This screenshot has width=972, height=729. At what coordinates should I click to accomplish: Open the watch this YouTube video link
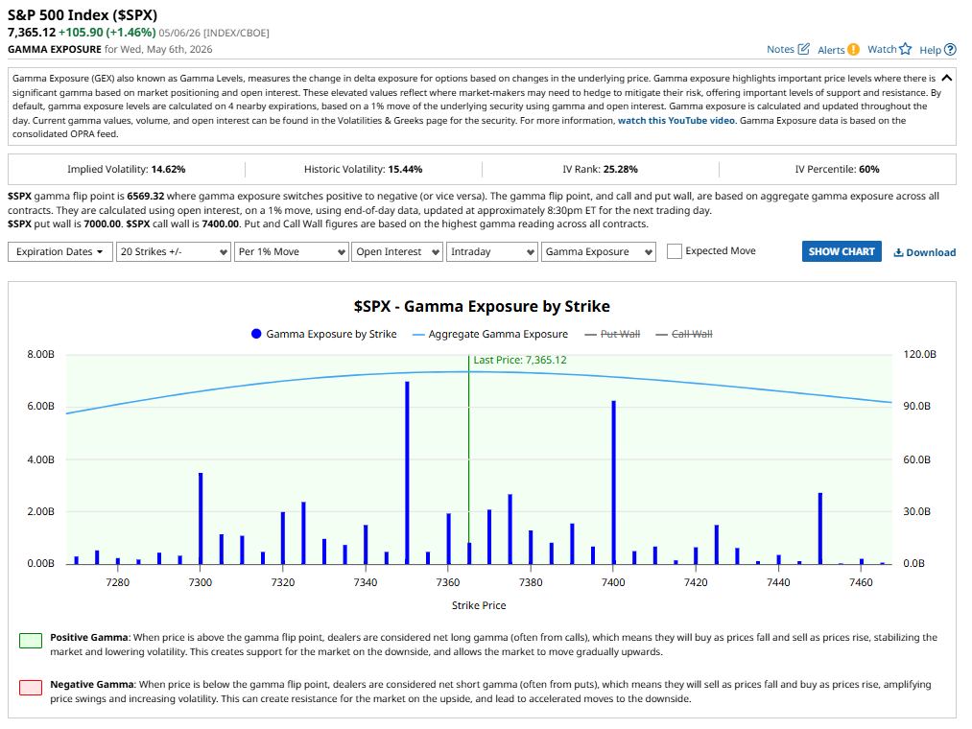(676, 120)
